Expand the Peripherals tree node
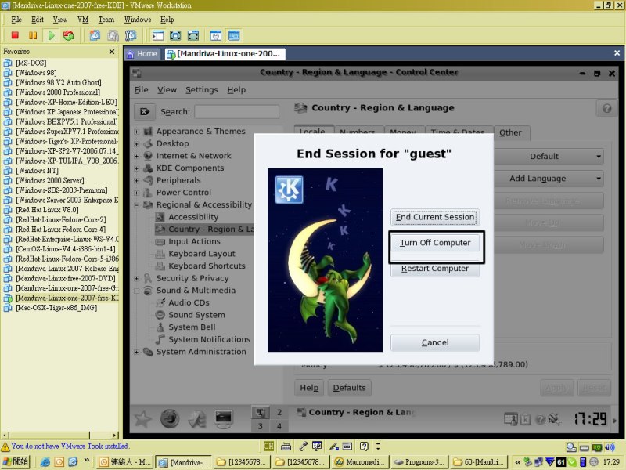 point(136,181)
